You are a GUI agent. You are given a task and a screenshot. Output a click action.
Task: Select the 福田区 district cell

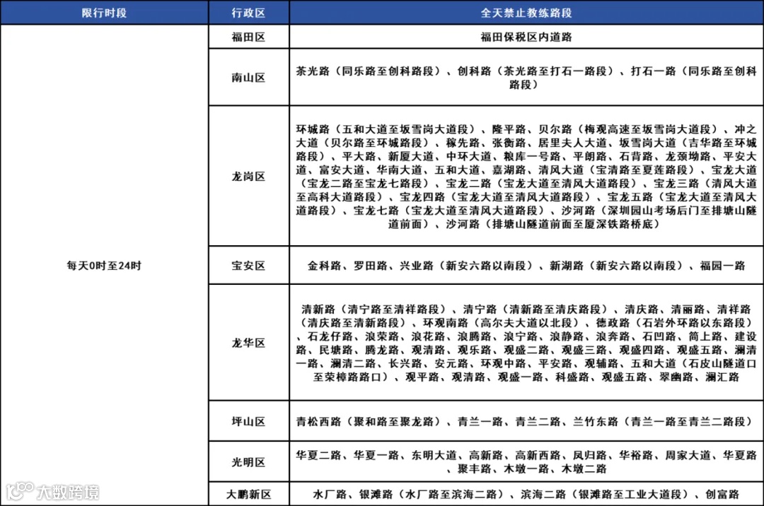coord(248,36)
